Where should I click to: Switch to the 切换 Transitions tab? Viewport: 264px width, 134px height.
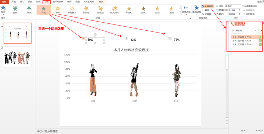(x=38, y=2)
